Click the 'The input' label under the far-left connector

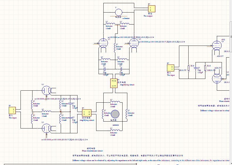(x=13, y=118)
